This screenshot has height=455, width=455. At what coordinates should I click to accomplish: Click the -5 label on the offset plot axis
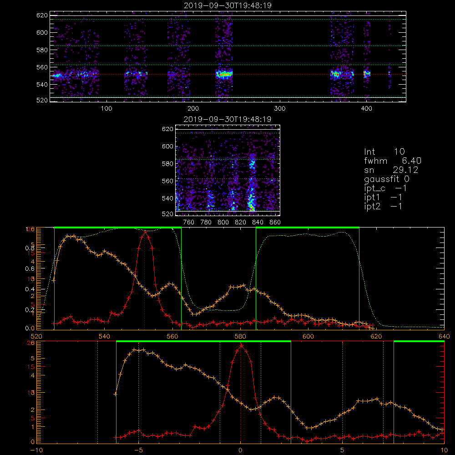(138, 450)
